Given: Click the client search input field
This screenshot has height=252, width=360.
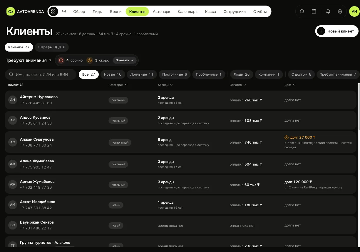Looking at the screenshot, I should pyautogui.click(x=41, y=74).
